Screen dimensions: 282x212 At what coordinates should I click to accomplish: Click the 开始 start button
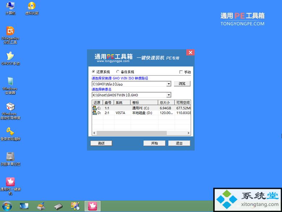[x=154, y=143]
